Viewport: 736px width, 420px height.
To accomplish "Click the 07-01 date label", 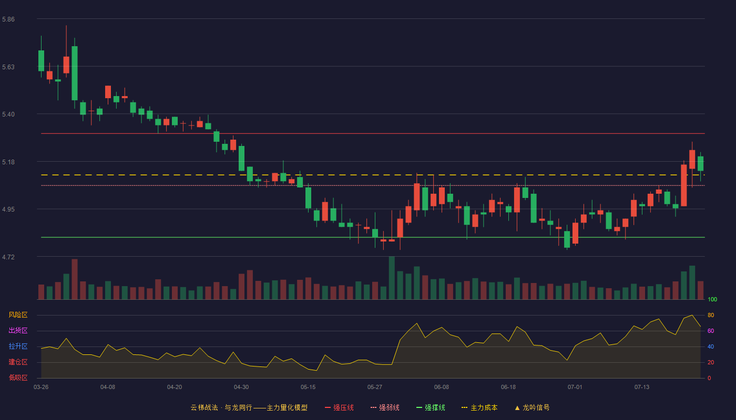I will (575, 387).
